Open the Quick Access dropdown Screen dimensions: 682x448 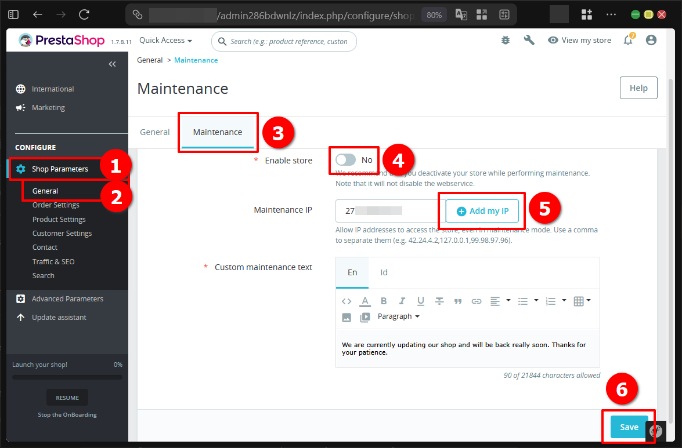pos(165,40)
